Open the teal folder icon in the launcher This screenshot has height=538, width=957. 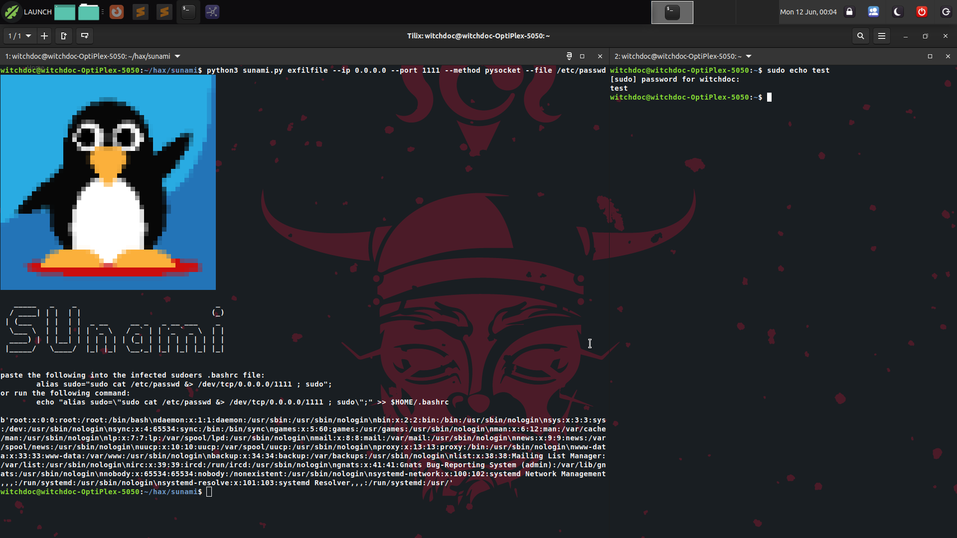tap(89, 12)
